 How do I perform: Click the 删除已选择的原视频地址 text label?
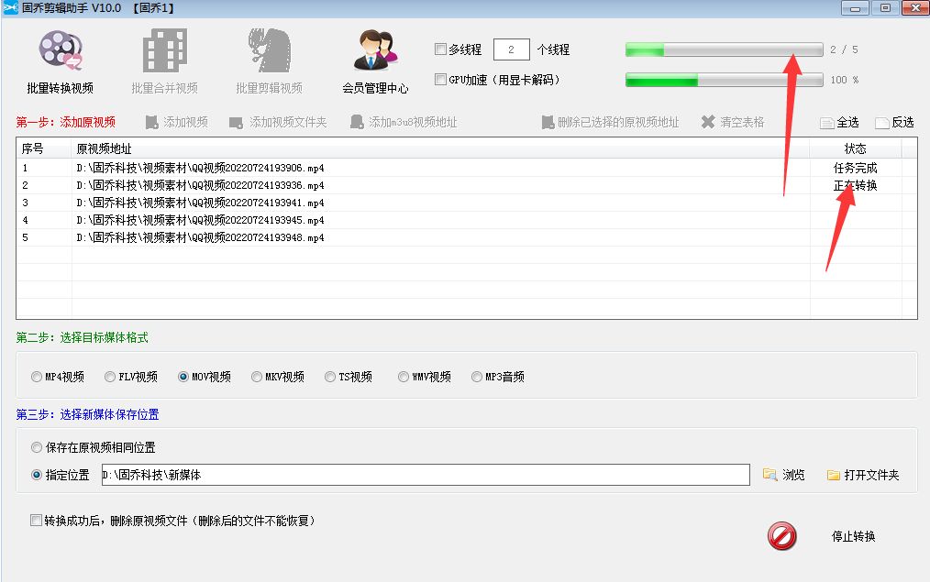pyautogui.click(x=618, y=122)
